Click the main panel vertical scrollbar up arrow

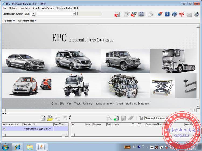click(x=198, y=26)
